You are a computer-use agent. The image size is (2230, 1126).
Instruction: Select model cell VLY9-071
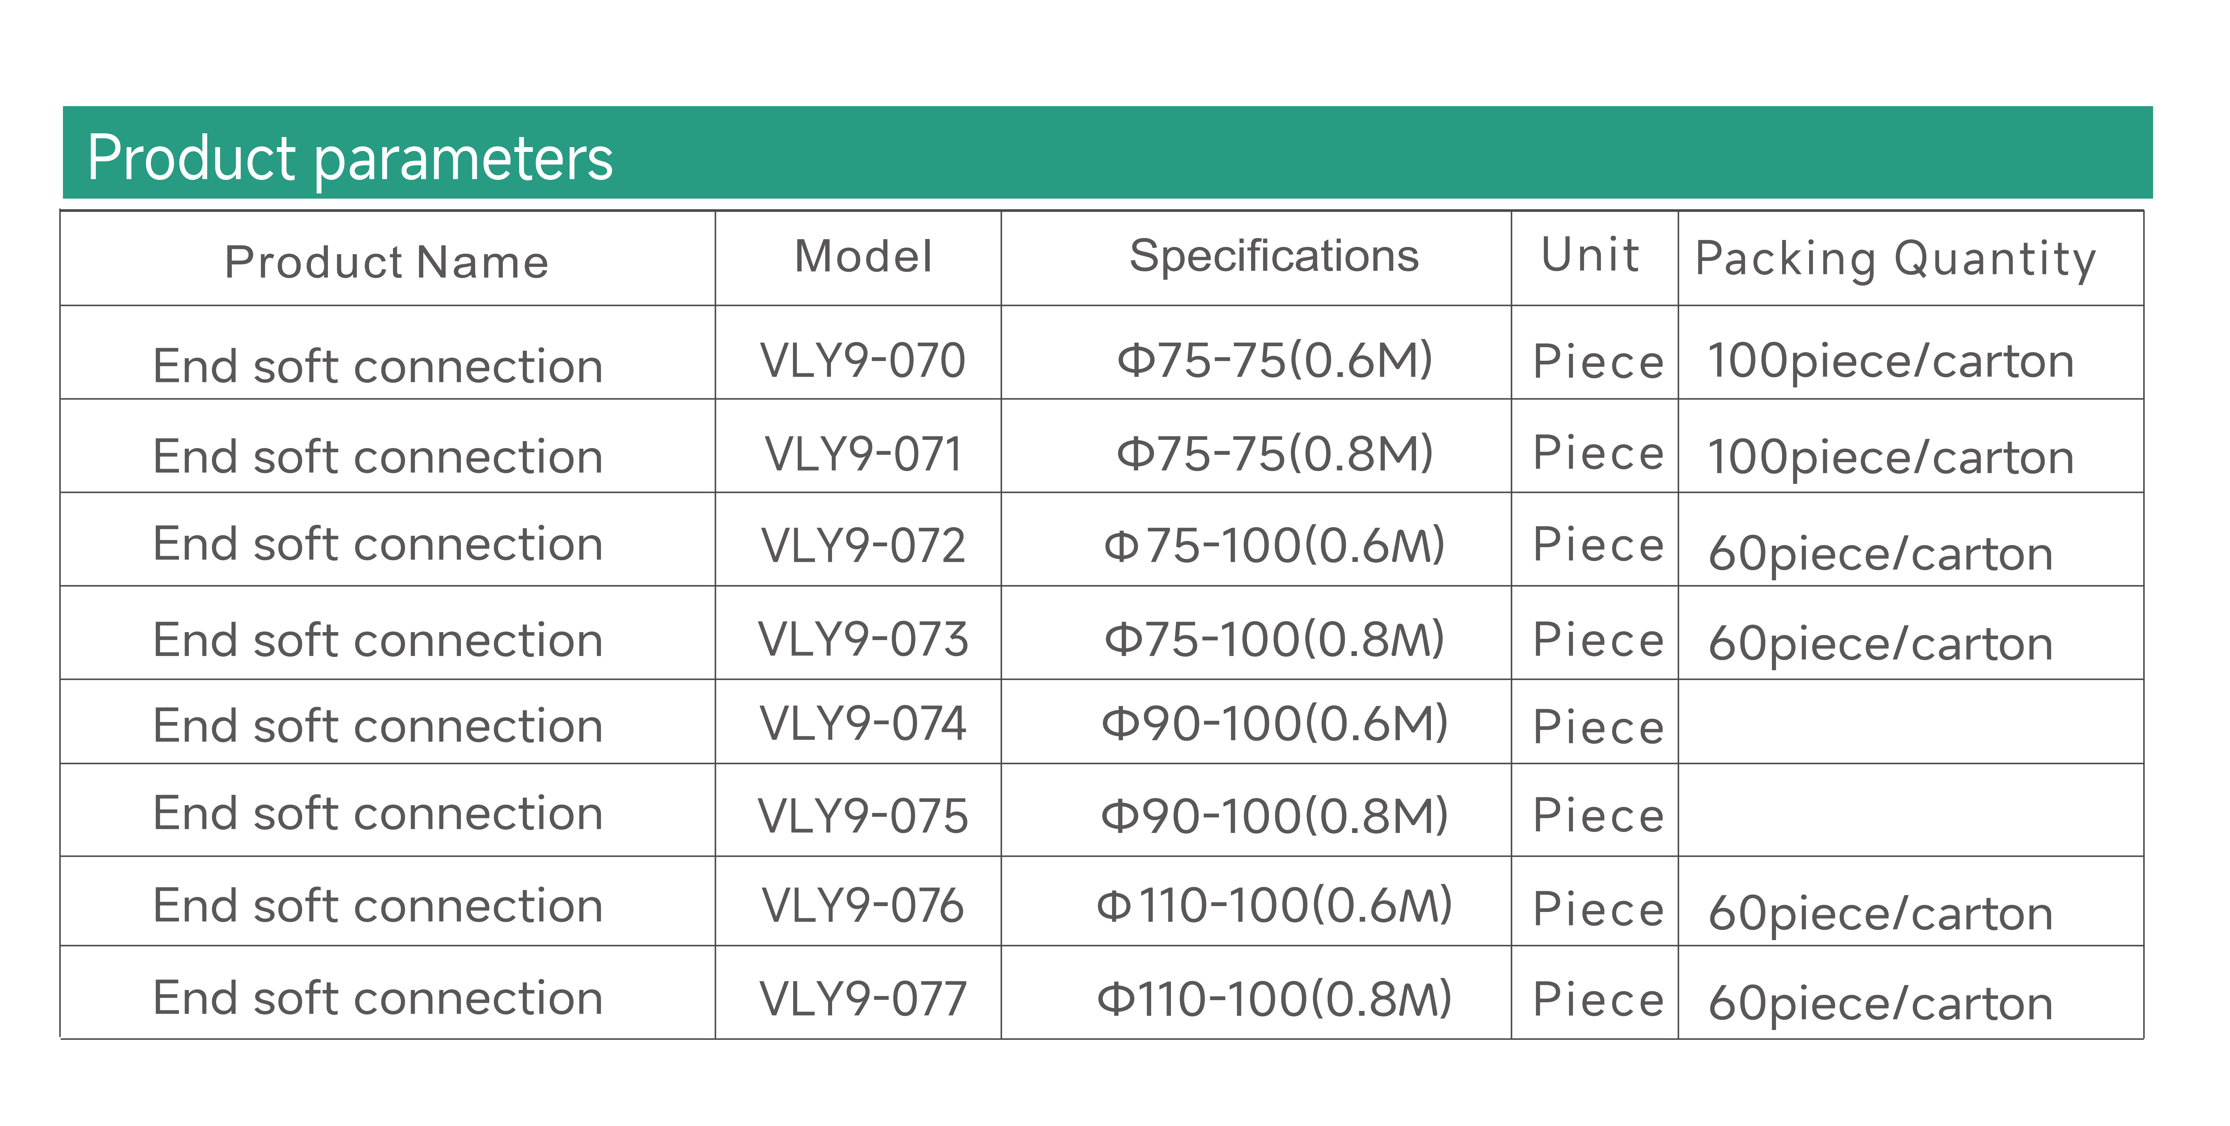863,454
